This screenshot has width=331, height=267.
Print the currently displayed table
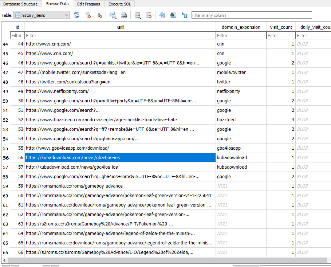pos(124,15)
